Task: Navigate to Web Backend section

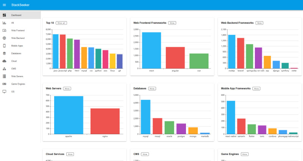Action: point(20,38)
